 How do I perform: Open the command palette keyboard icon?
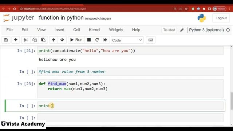click(150, 40)
